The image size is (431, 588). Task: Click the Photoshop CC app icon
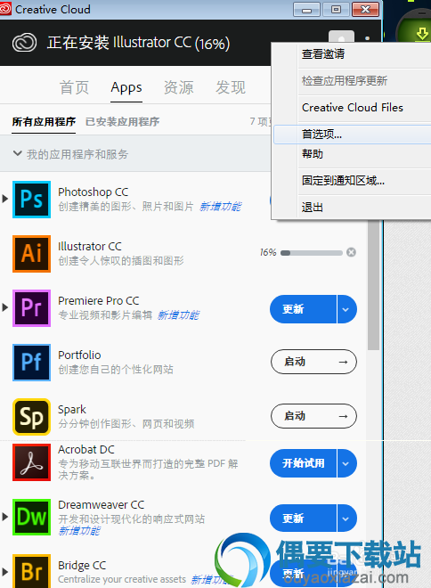[x=31, y=200]
